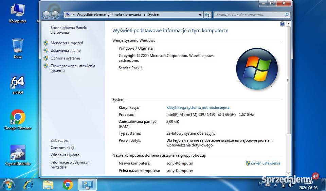Click the scrollbar up arrow
Viewport: 326px width, 191px height.
(288, 24)
